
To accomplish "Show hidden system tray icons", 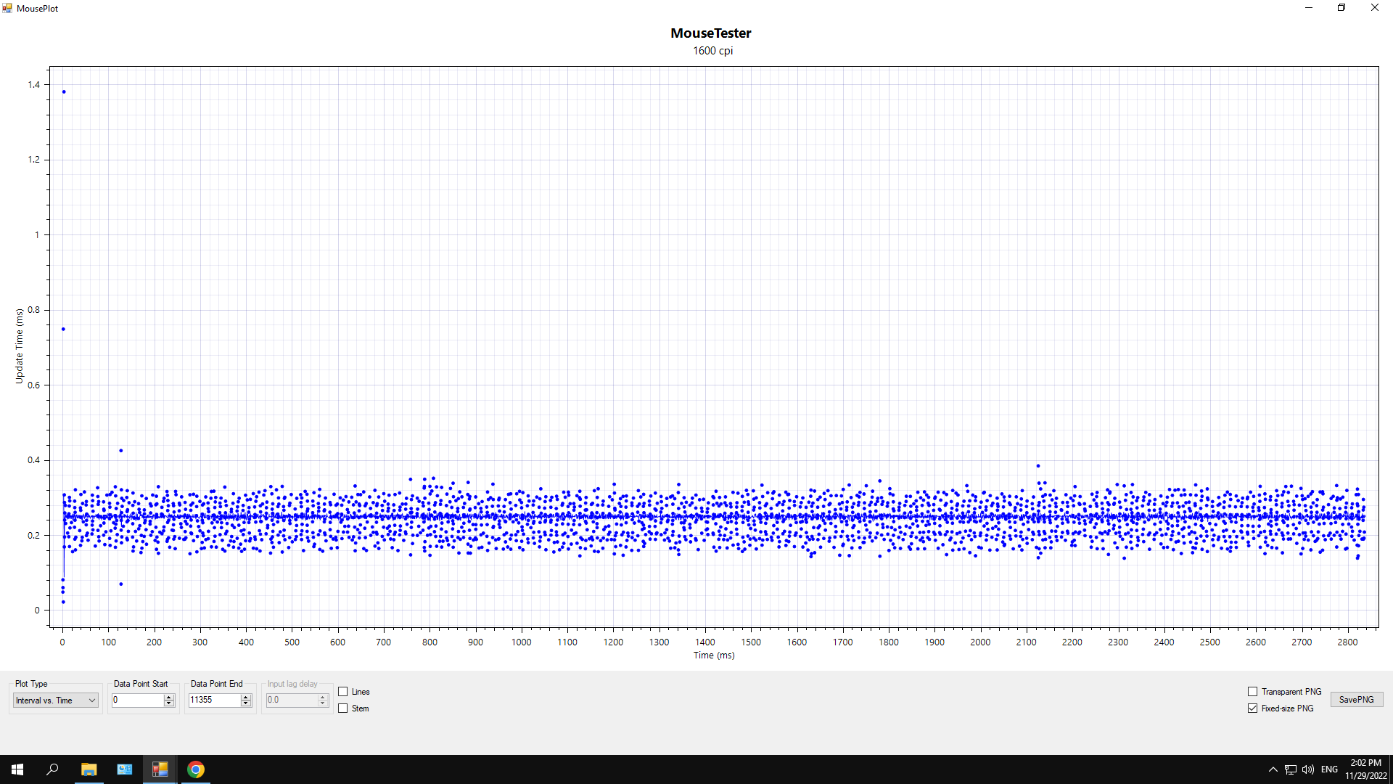I will tap(1273, 769).
